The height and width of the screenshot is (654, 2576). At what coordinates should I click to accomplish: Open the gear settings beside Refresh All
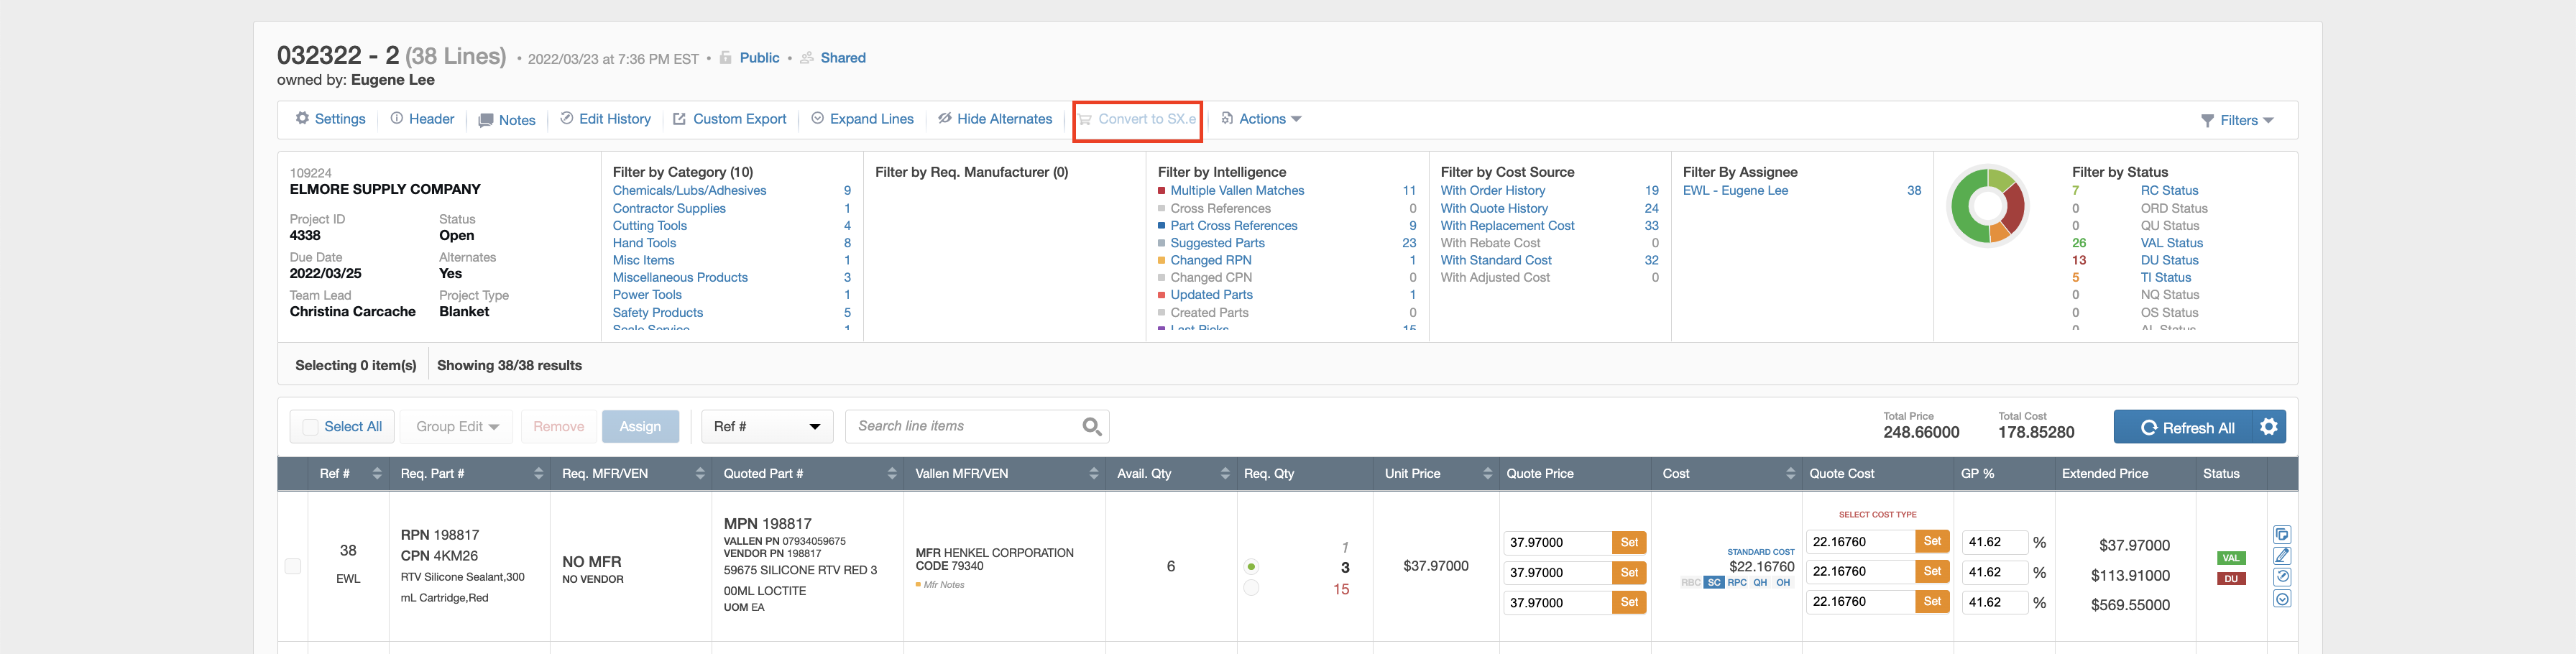[2268, 427]
